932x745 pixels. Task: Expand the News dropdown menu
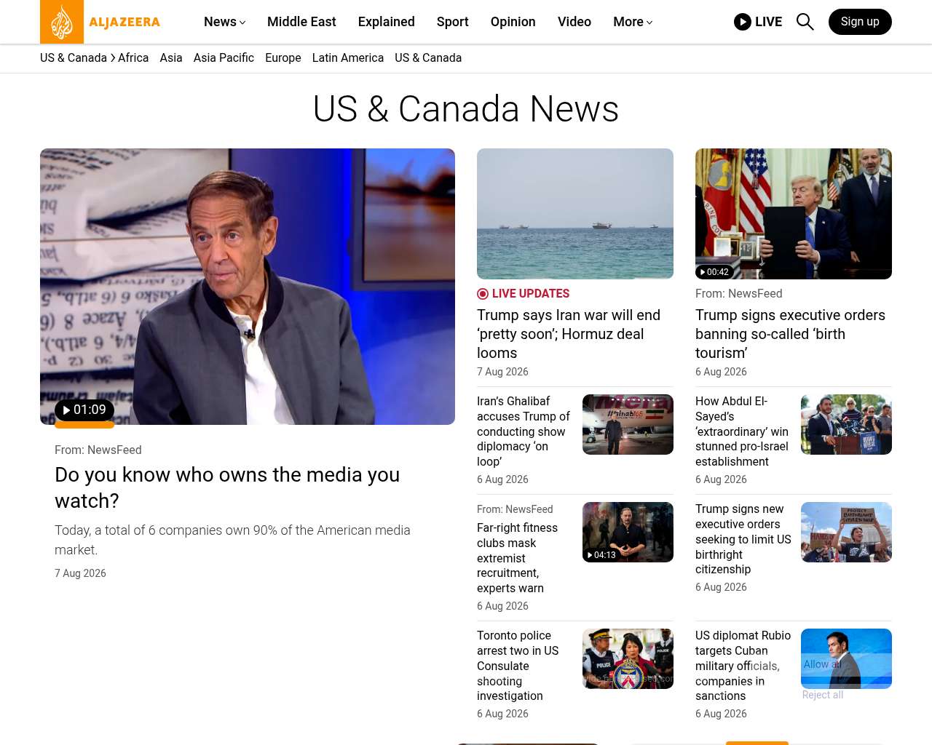224,22
